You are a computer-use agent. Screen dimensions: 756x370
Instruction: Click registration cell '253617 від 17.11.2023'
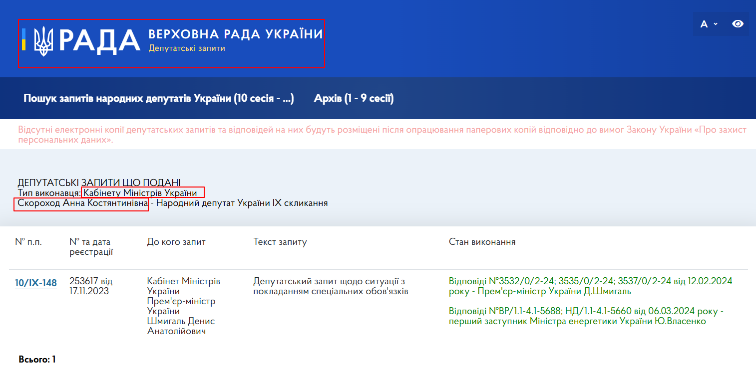click(x=91, y=286)
